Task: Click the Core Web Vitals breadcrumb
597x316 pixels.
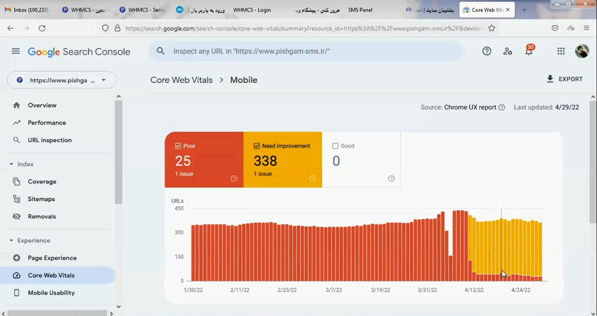Action: pos(181,80)
